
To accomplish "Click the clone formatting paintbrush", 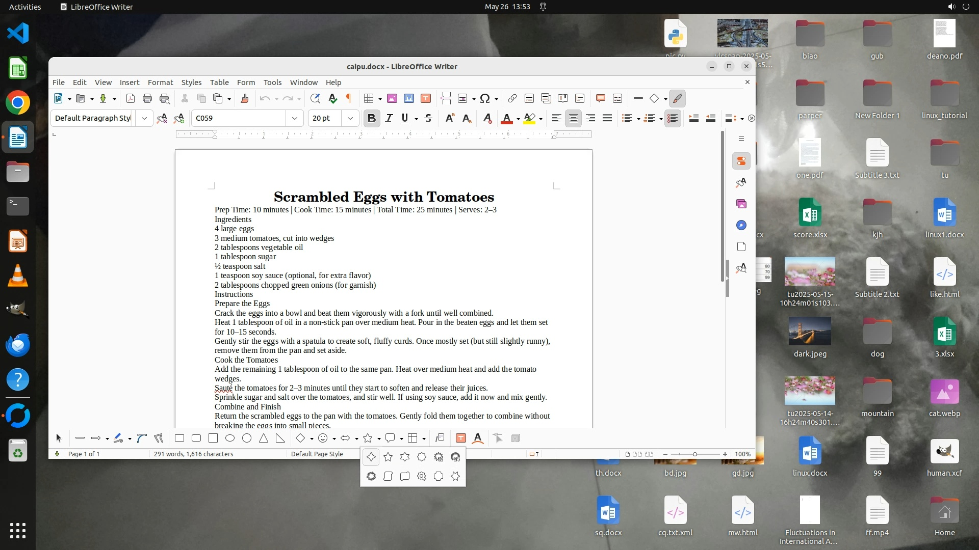I will pyautogui.click(x=245, y=98).
